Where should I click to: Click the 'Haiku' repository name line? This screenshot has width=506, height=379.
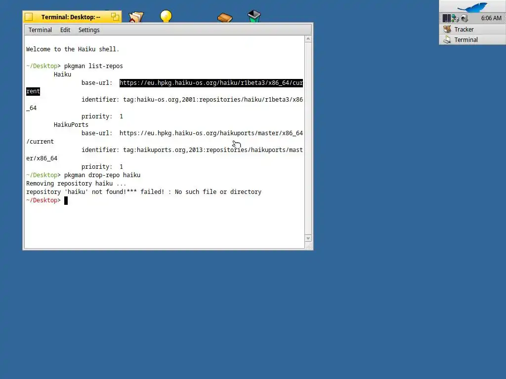pyautogui.click(x=62, y=75)
